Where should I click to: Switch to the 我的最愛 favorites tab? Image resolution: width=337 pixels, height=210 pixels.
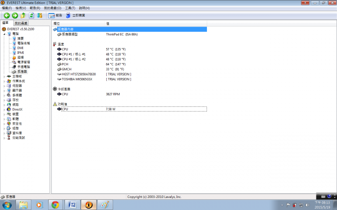21,23
